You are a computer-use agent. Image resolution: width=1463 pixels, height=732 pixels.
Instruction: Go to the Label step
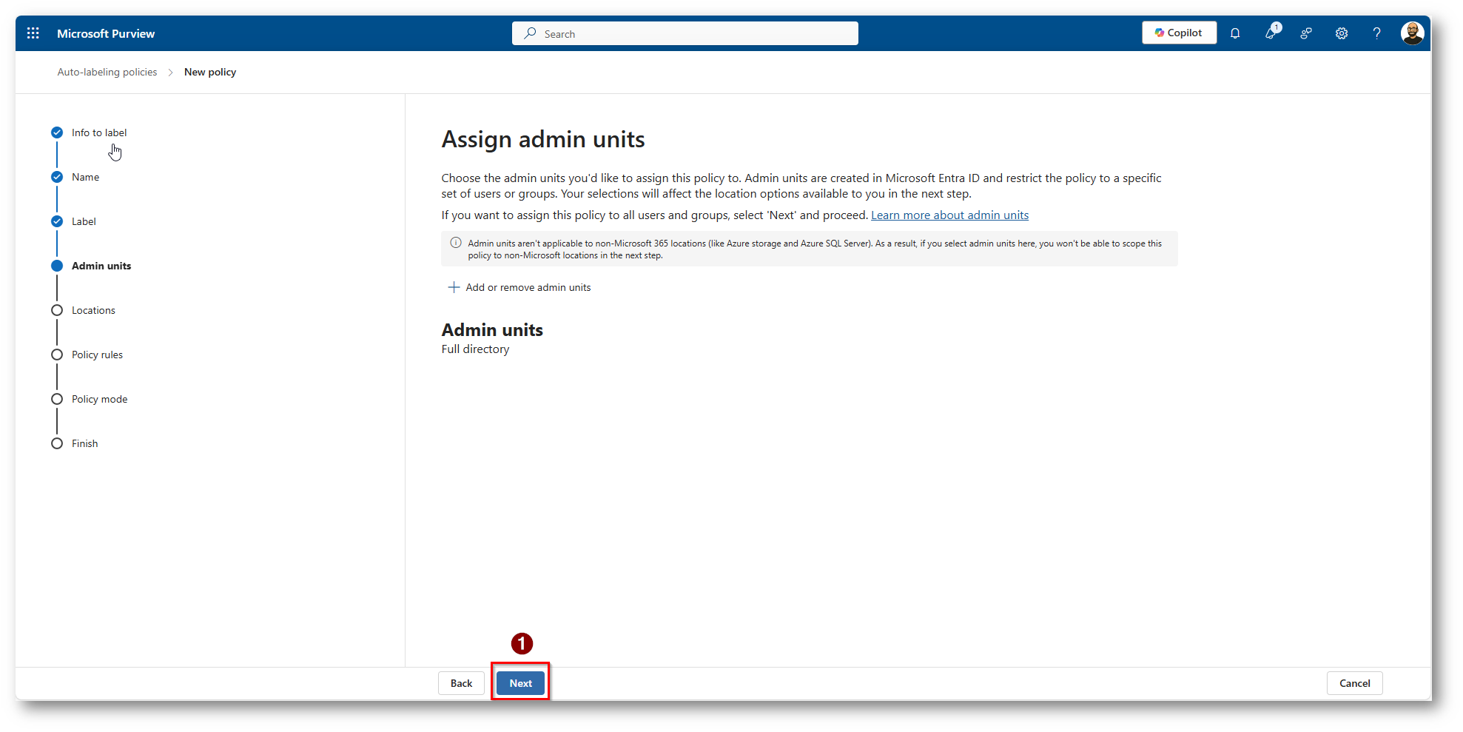84,221
